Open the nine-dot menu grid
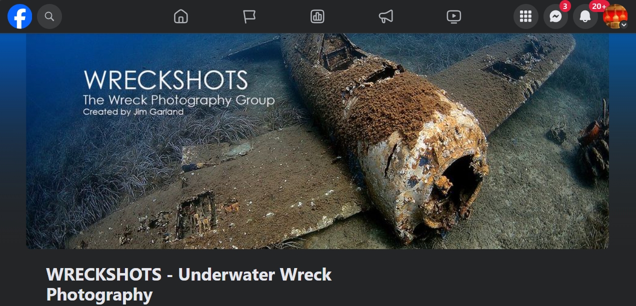The width and height of the screenshot is (636, 306). (525, 16)
